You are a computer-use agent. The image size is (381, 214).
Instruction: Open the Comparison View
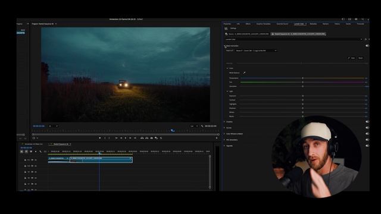click(x=156, y=138)
